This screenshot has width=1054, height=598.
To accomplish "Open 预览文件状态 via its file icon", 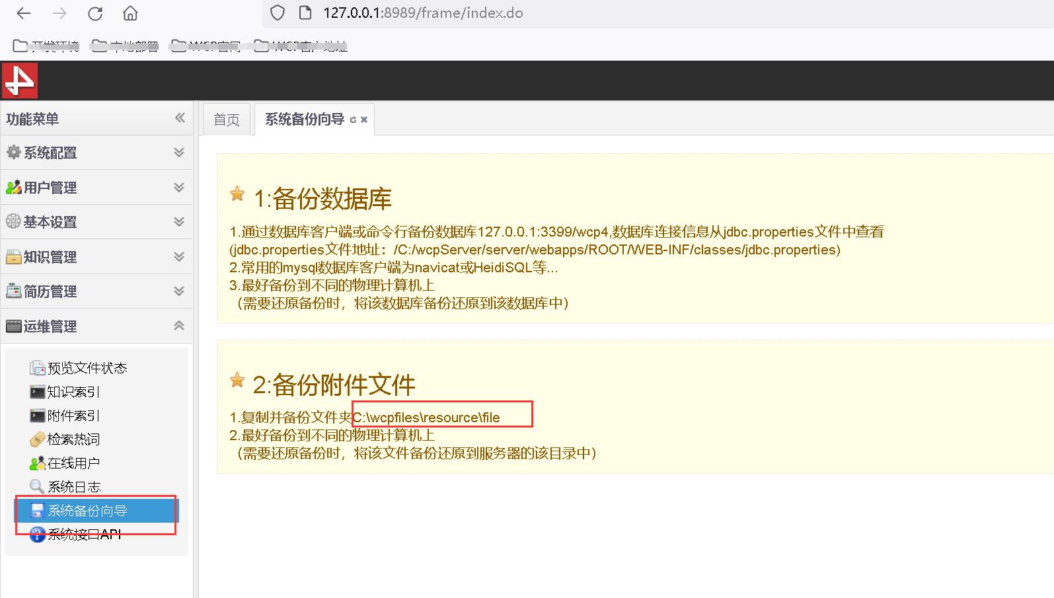I will click(37, 368).
